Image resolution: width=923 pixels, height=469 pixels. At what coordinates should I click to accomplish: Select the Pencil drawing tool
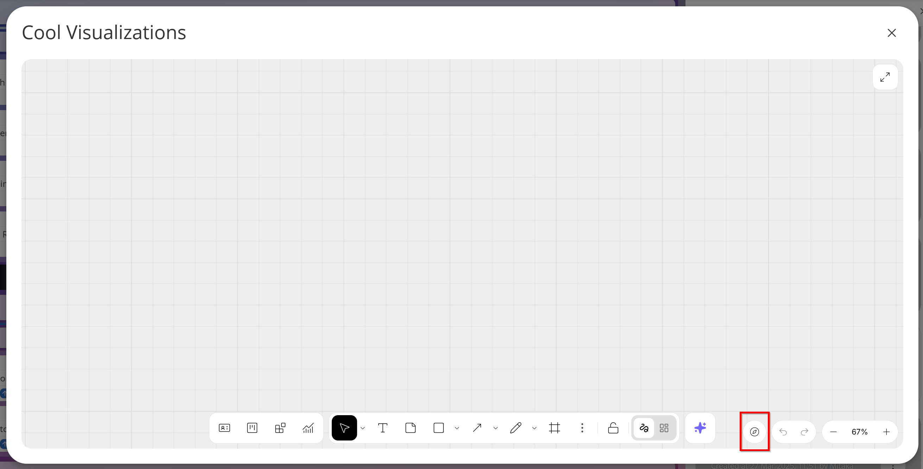pyautogui.click(x=516, y=428)
